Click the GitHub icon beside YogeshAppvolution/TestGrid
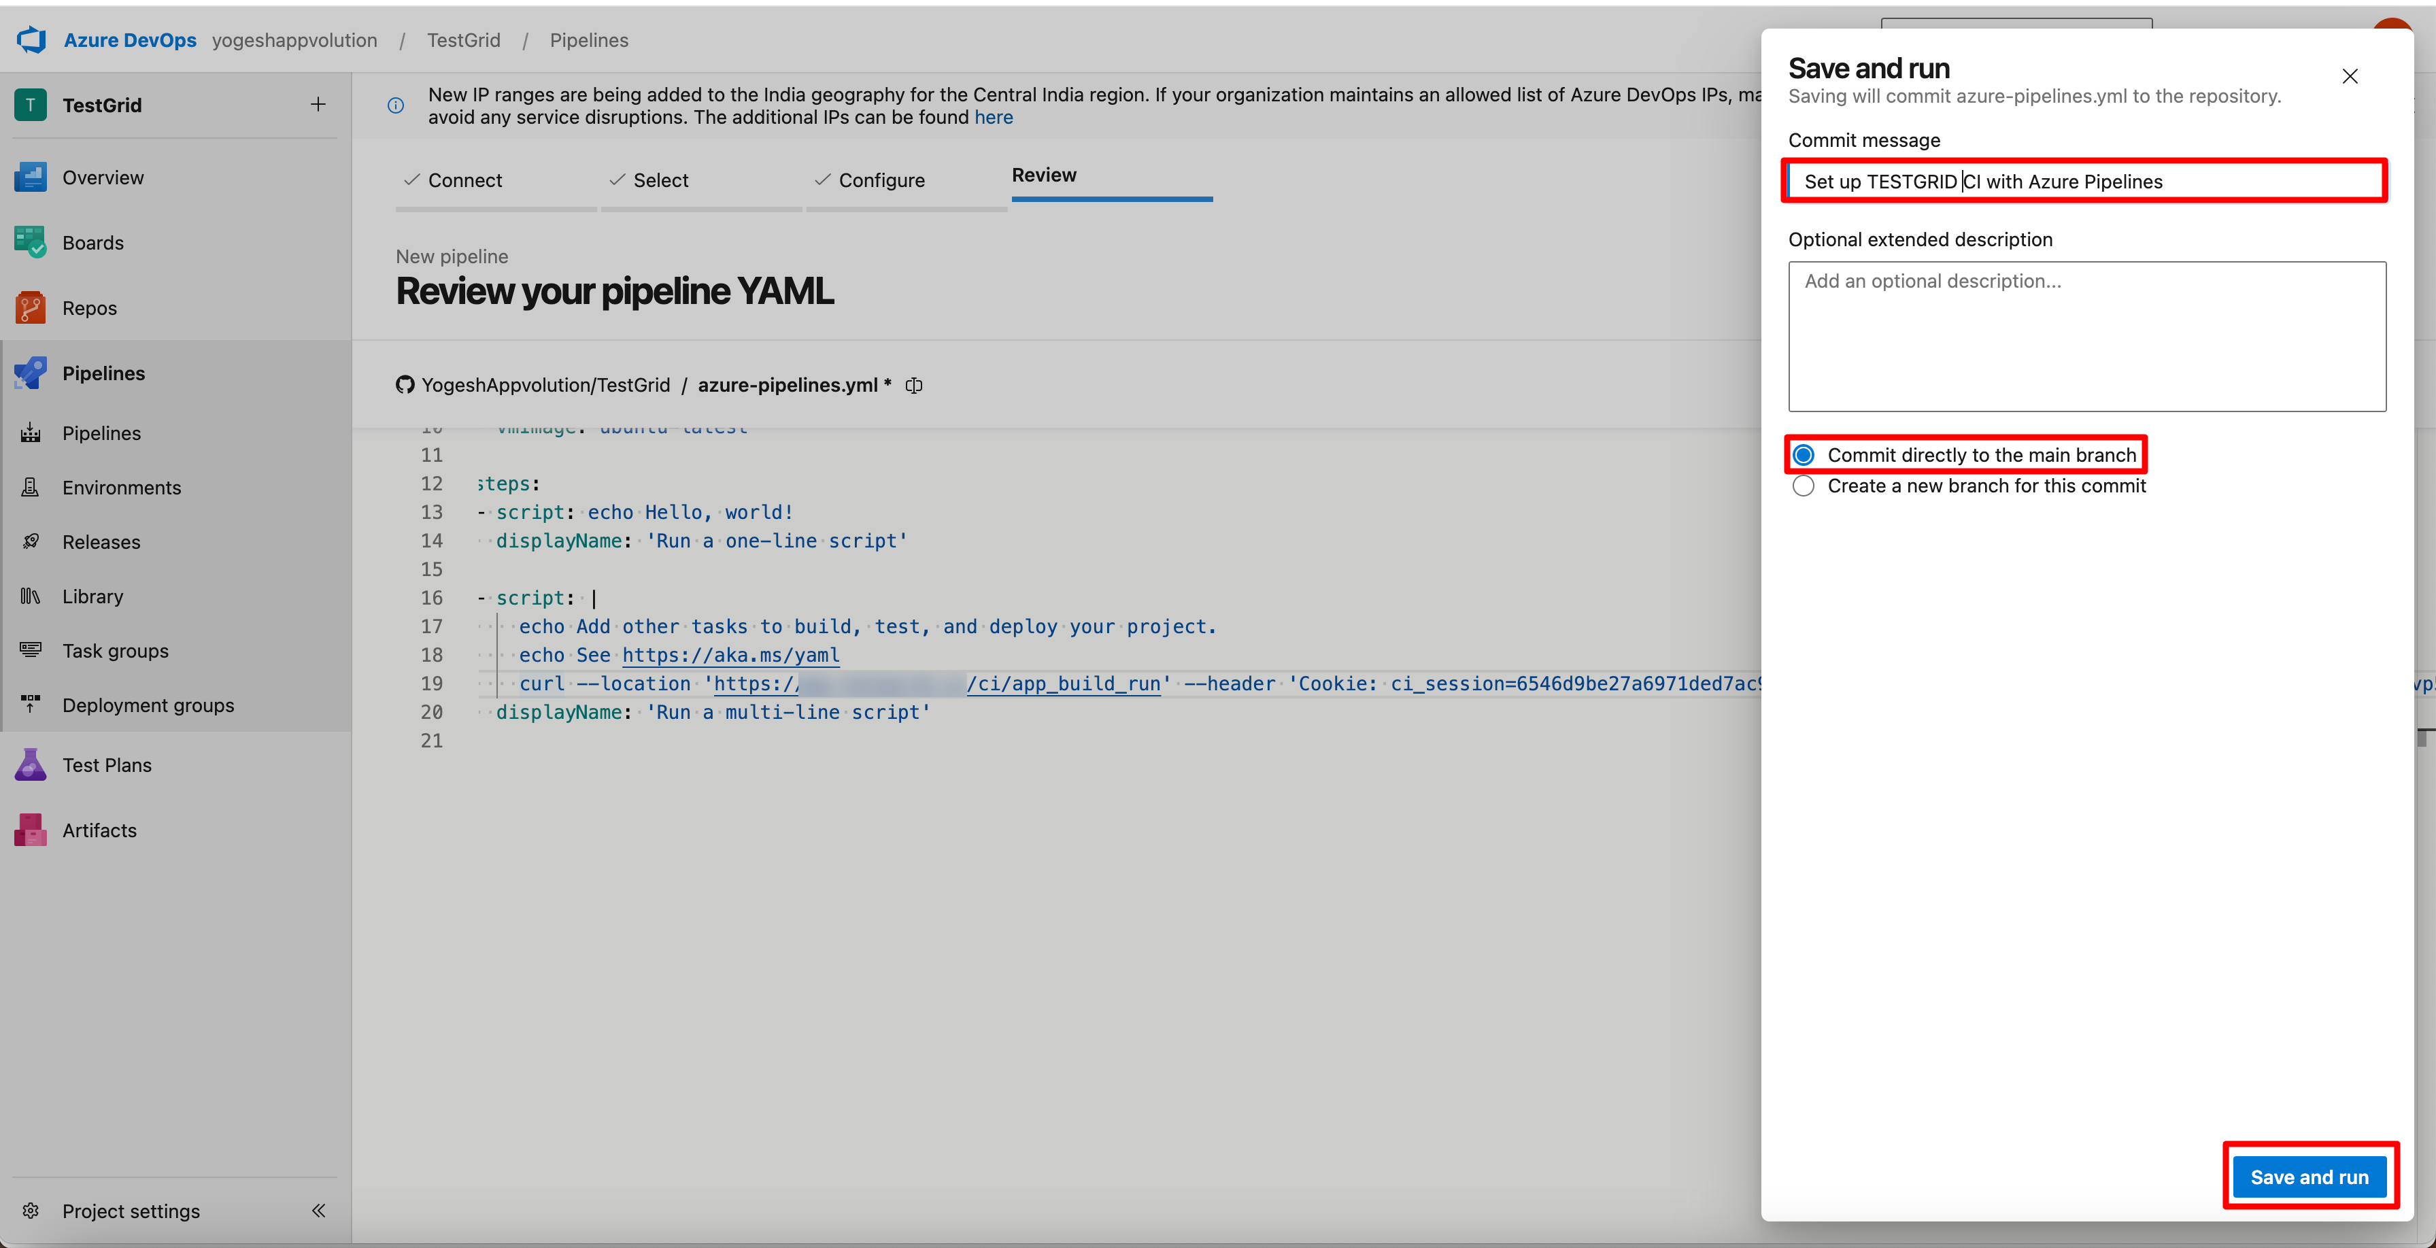The width and height of the screenshot is (2436, 1248). click(405, 385)
